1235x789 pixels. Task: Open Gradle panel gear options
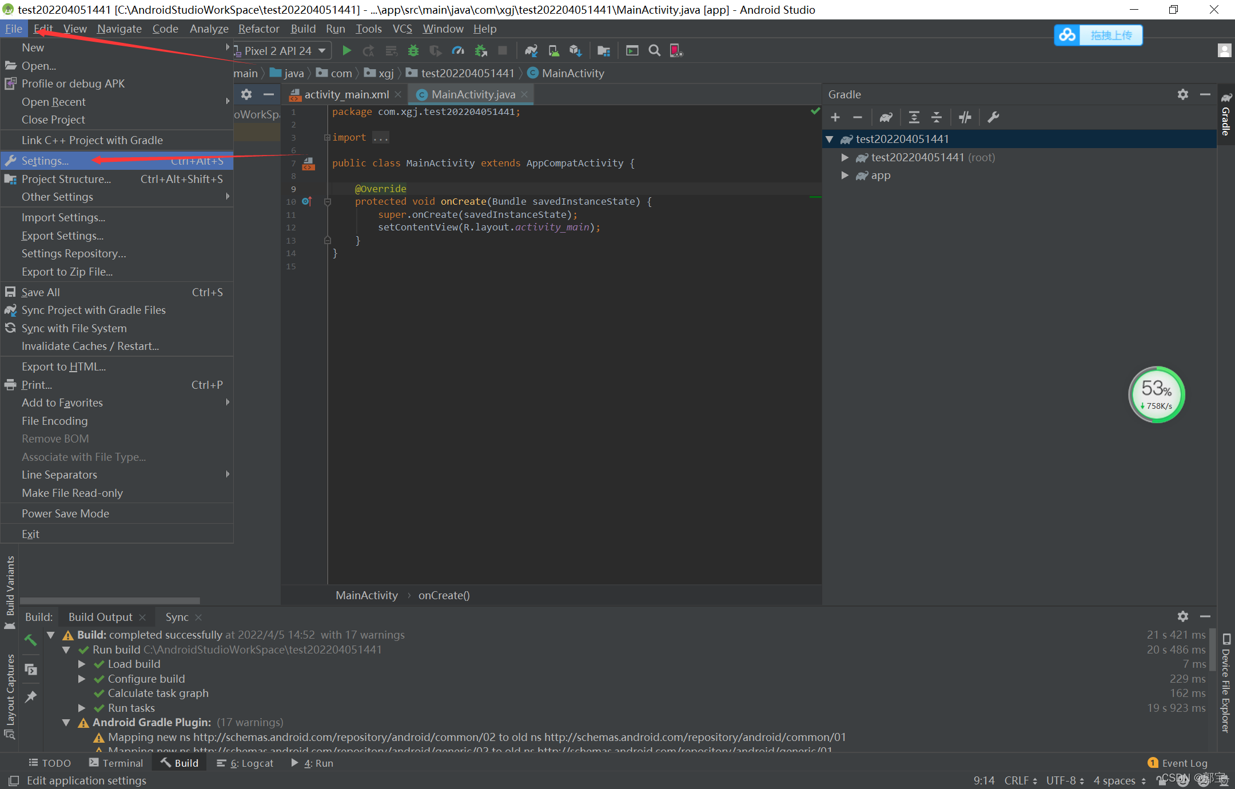[1183, 94]
